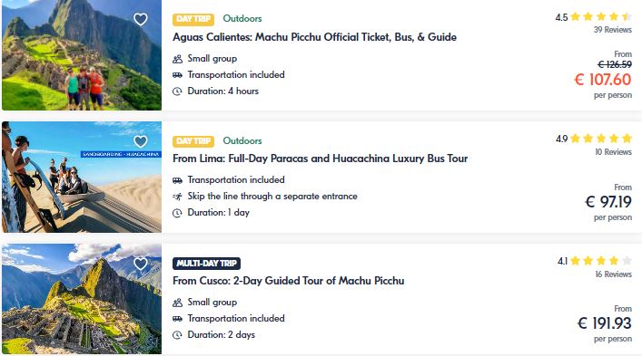Toggle wishlist heart on Aguas Calientes tour
The image size is (642, 356).
(141, 19)
